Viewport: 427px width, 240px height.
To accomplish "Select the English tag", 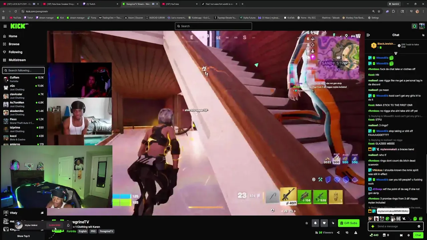I will point(83,231).
